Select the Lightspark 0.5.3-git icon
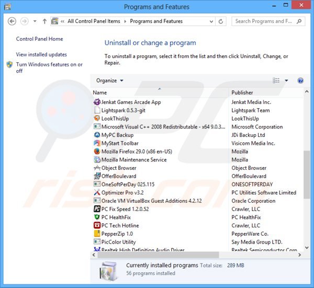 point(97,110)
